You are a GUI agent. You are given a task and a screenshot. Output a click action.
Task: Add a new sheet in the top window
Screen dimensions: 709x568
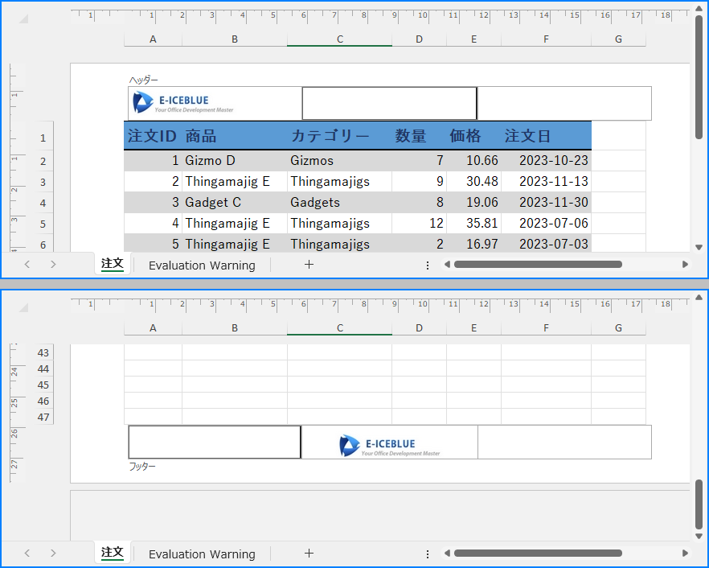309,265
